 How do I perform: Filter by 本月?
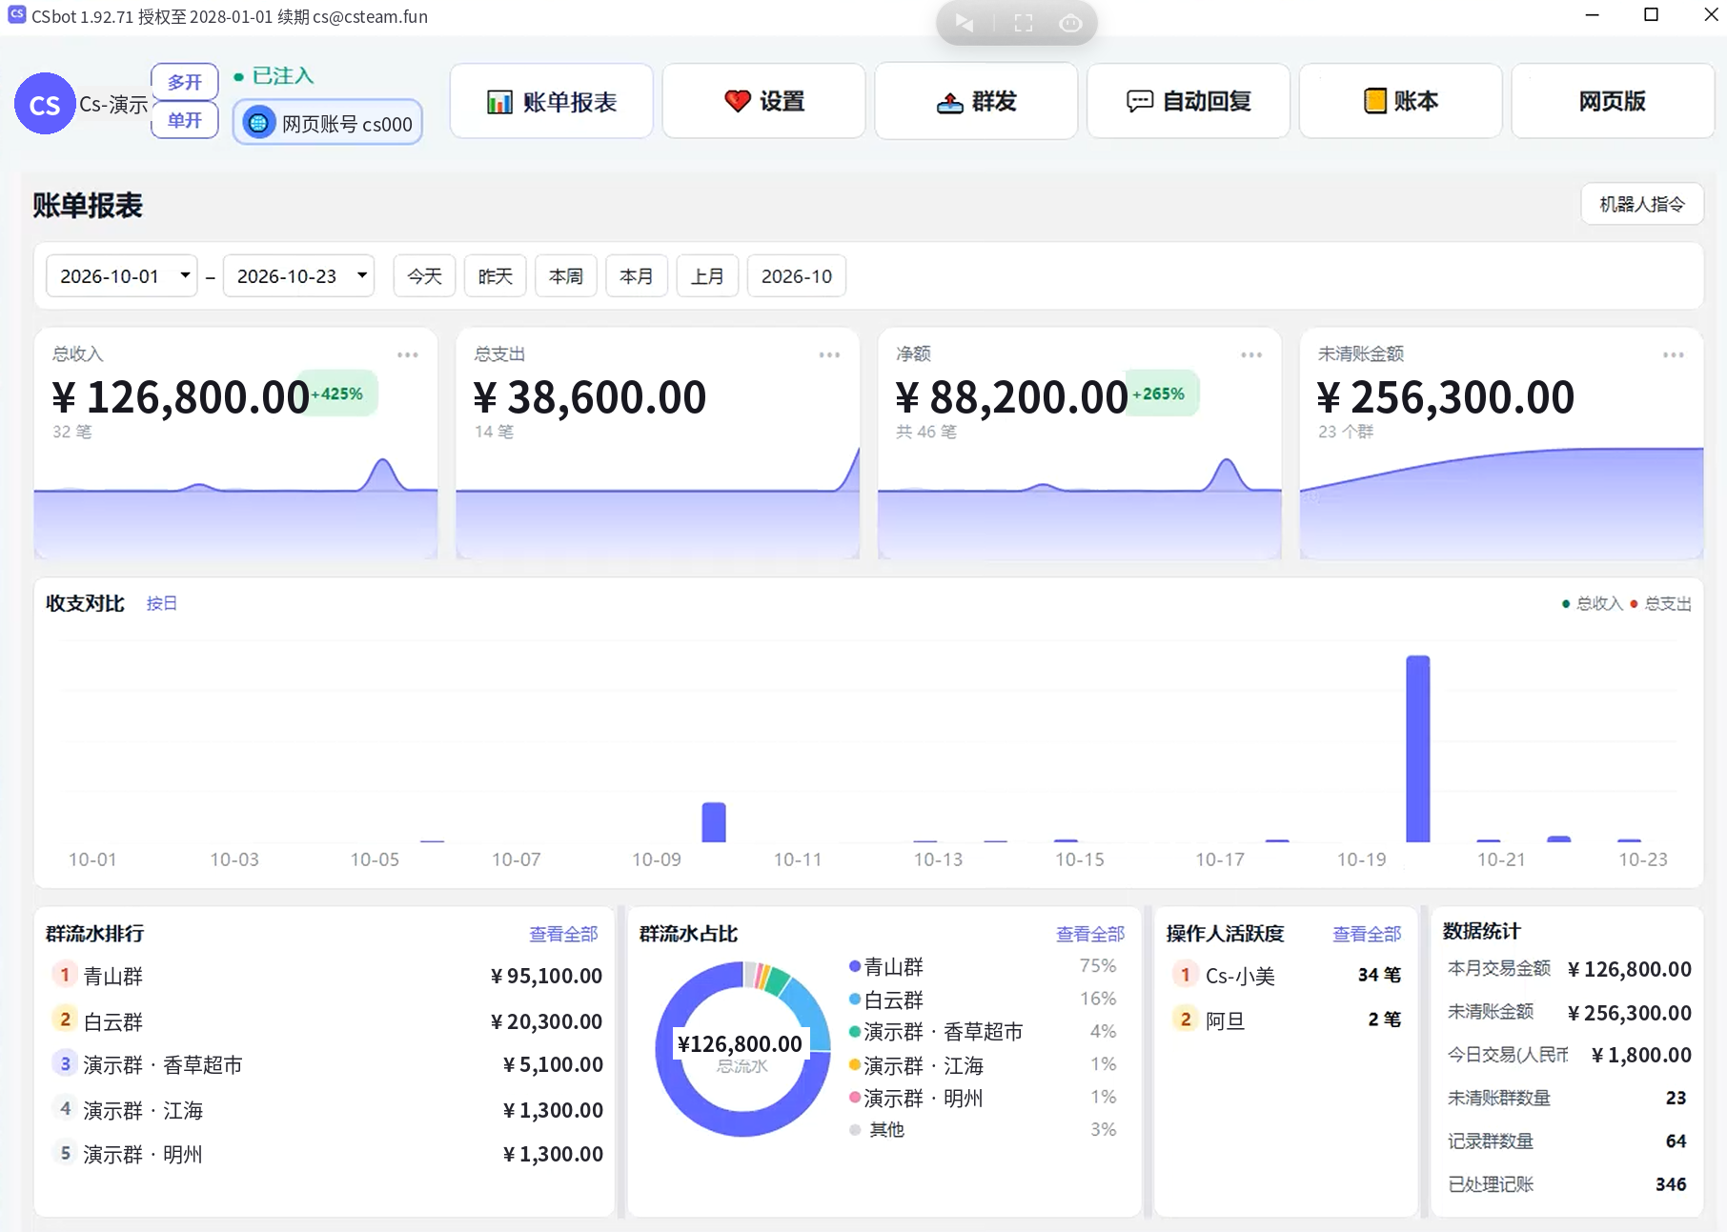point(637,276)
